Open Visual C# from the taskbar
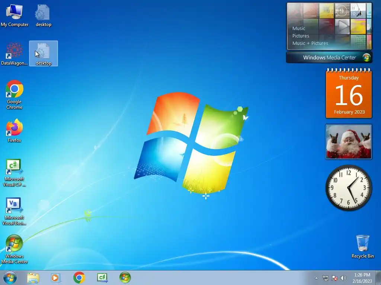 pyautogui.click(x=102, y=278)
